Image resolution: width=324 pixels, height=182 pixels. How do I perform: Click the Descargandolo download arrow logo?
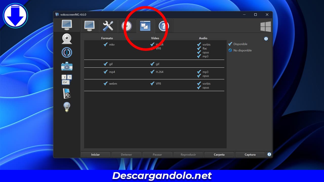pos(15,16)
